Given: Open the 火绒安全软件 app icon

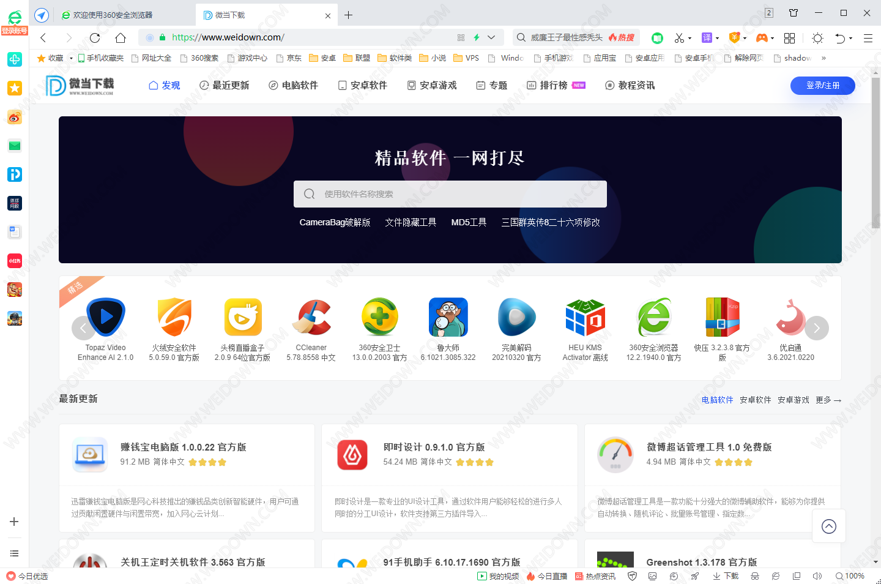Looking at the screenshot, I should 174,317.
